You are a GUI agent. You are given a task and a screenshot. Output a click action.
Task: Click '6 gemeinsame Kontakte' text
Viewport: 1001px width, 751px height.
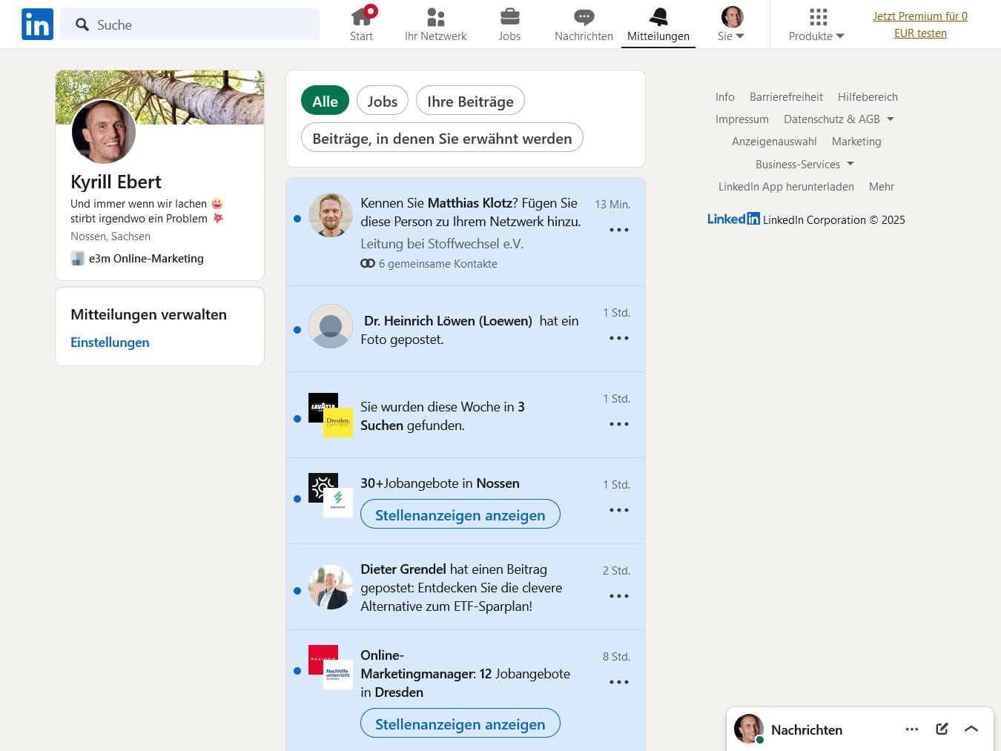(x=438, y=264)
